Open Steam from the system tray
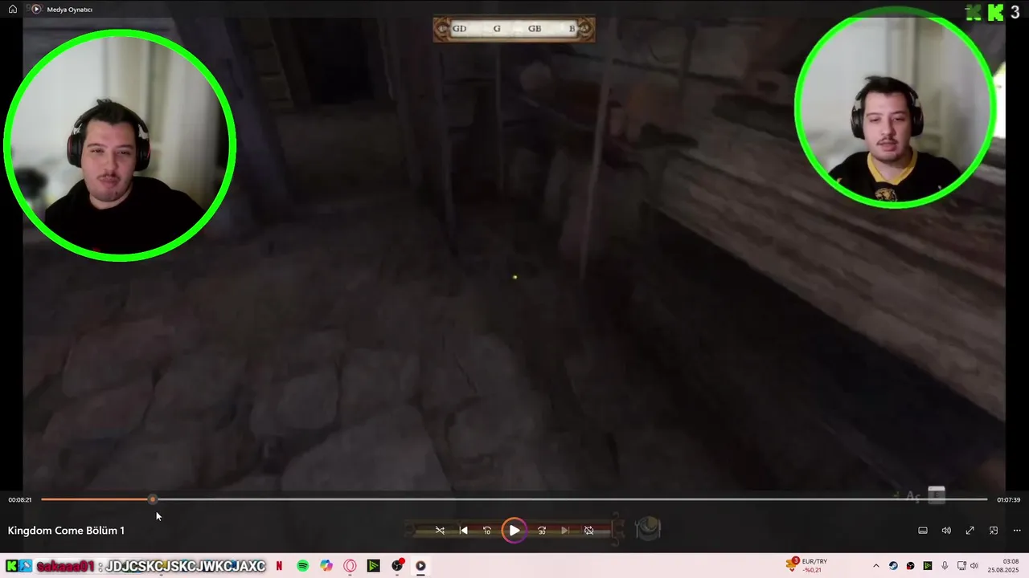1029x578 pixels. point(893,566)
